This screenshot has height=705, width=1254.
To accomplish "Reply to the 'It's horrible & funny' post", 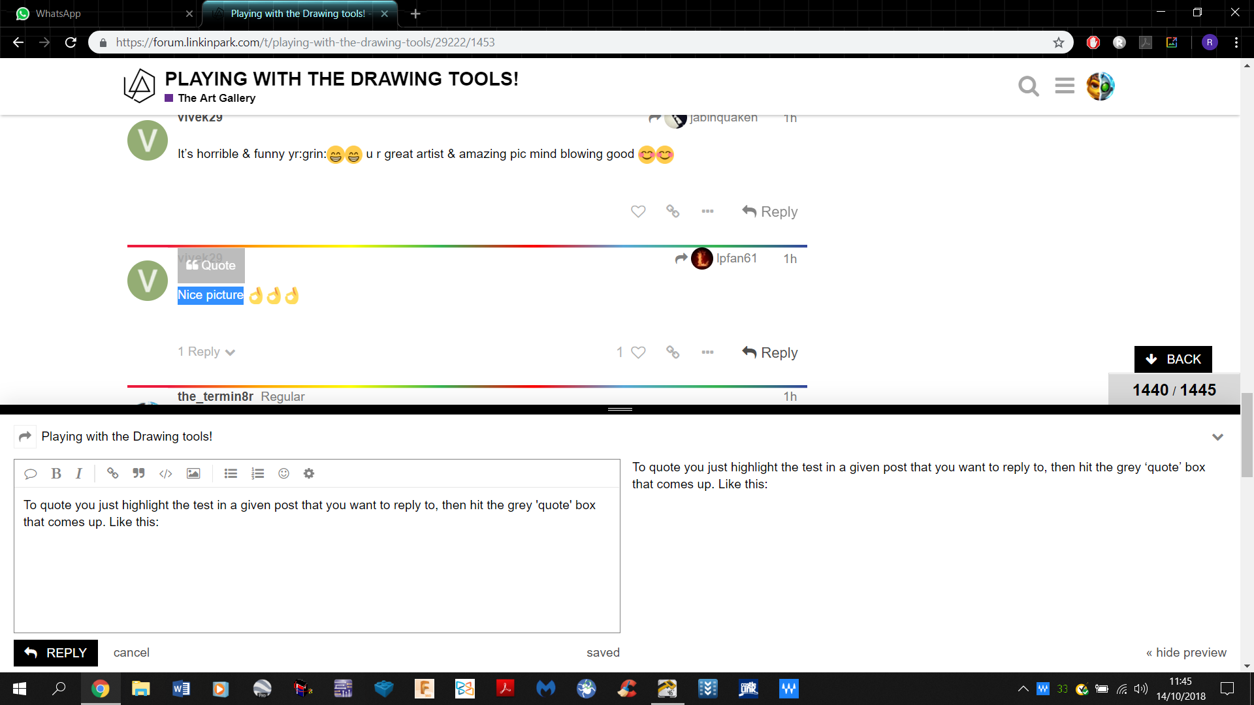I will pyautogui.click(x=770, y=211).
